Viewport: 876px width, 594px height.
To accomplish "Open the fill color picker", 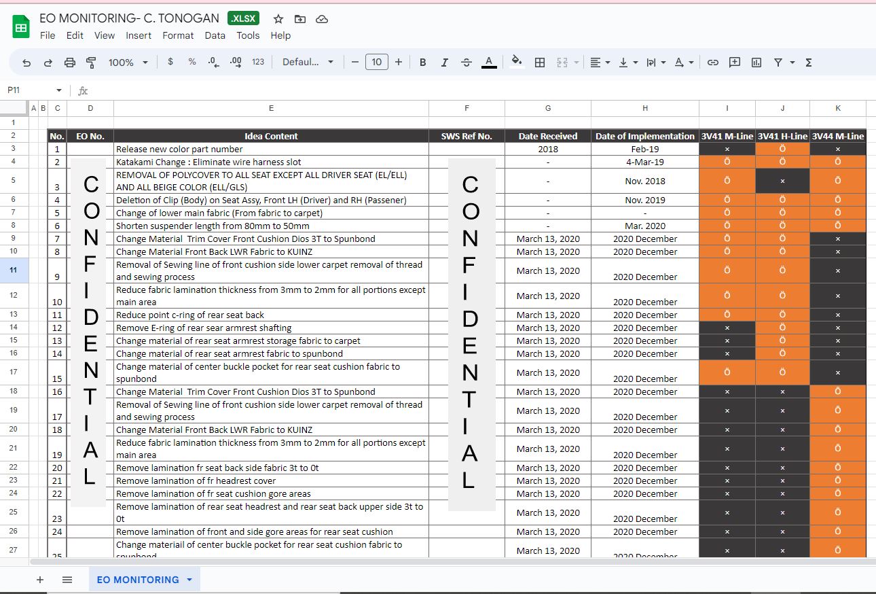I will pyautogui.click(x=517, y=62).
